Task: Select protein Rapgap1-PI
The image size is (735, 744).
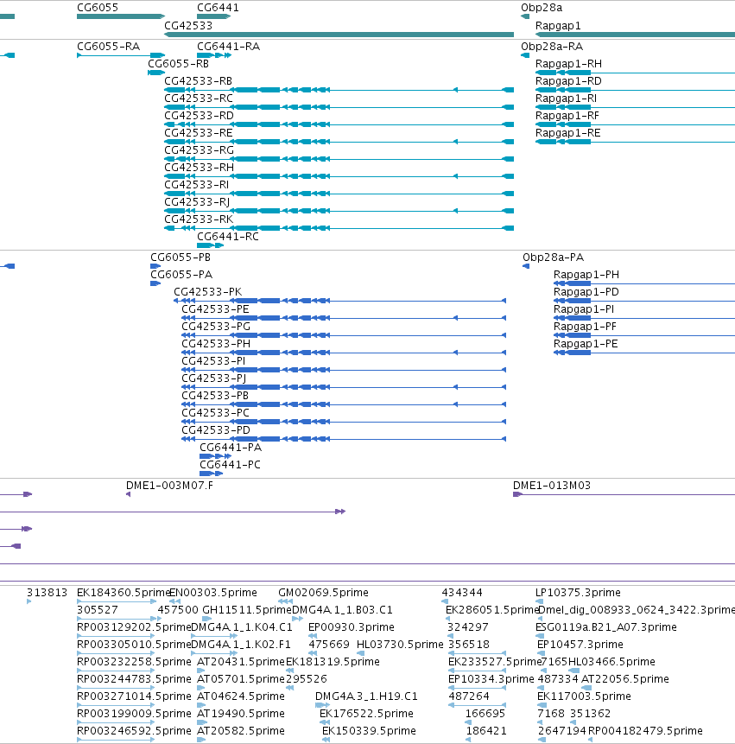Action: tap(584, 309)
